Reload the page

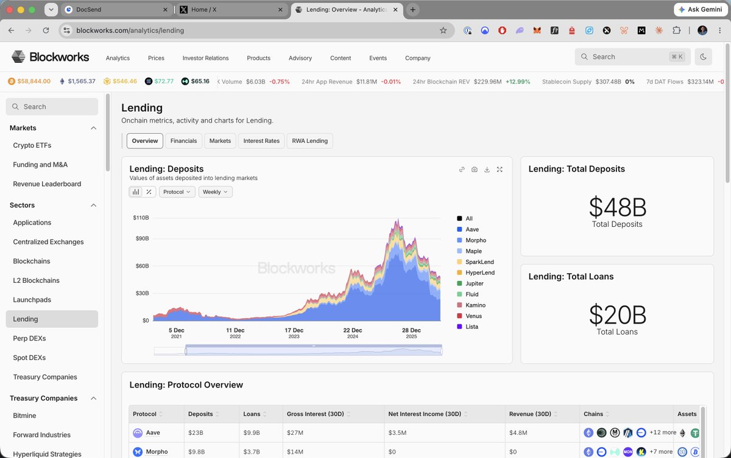46,30
